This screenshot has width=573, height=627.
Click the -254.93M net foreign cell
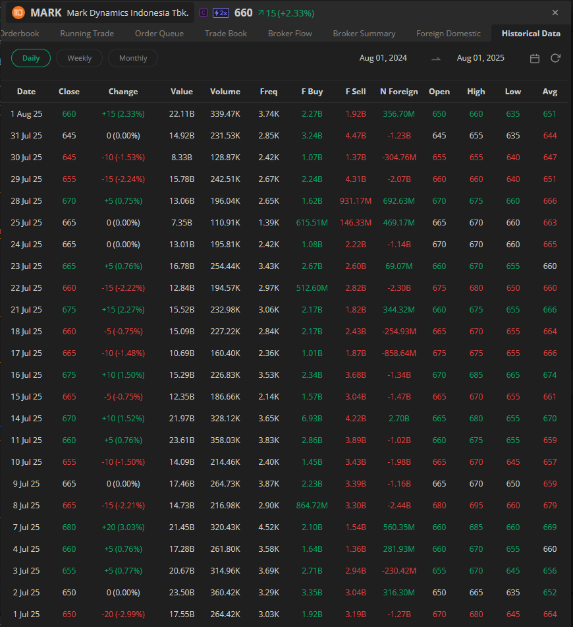coord(398,332)
